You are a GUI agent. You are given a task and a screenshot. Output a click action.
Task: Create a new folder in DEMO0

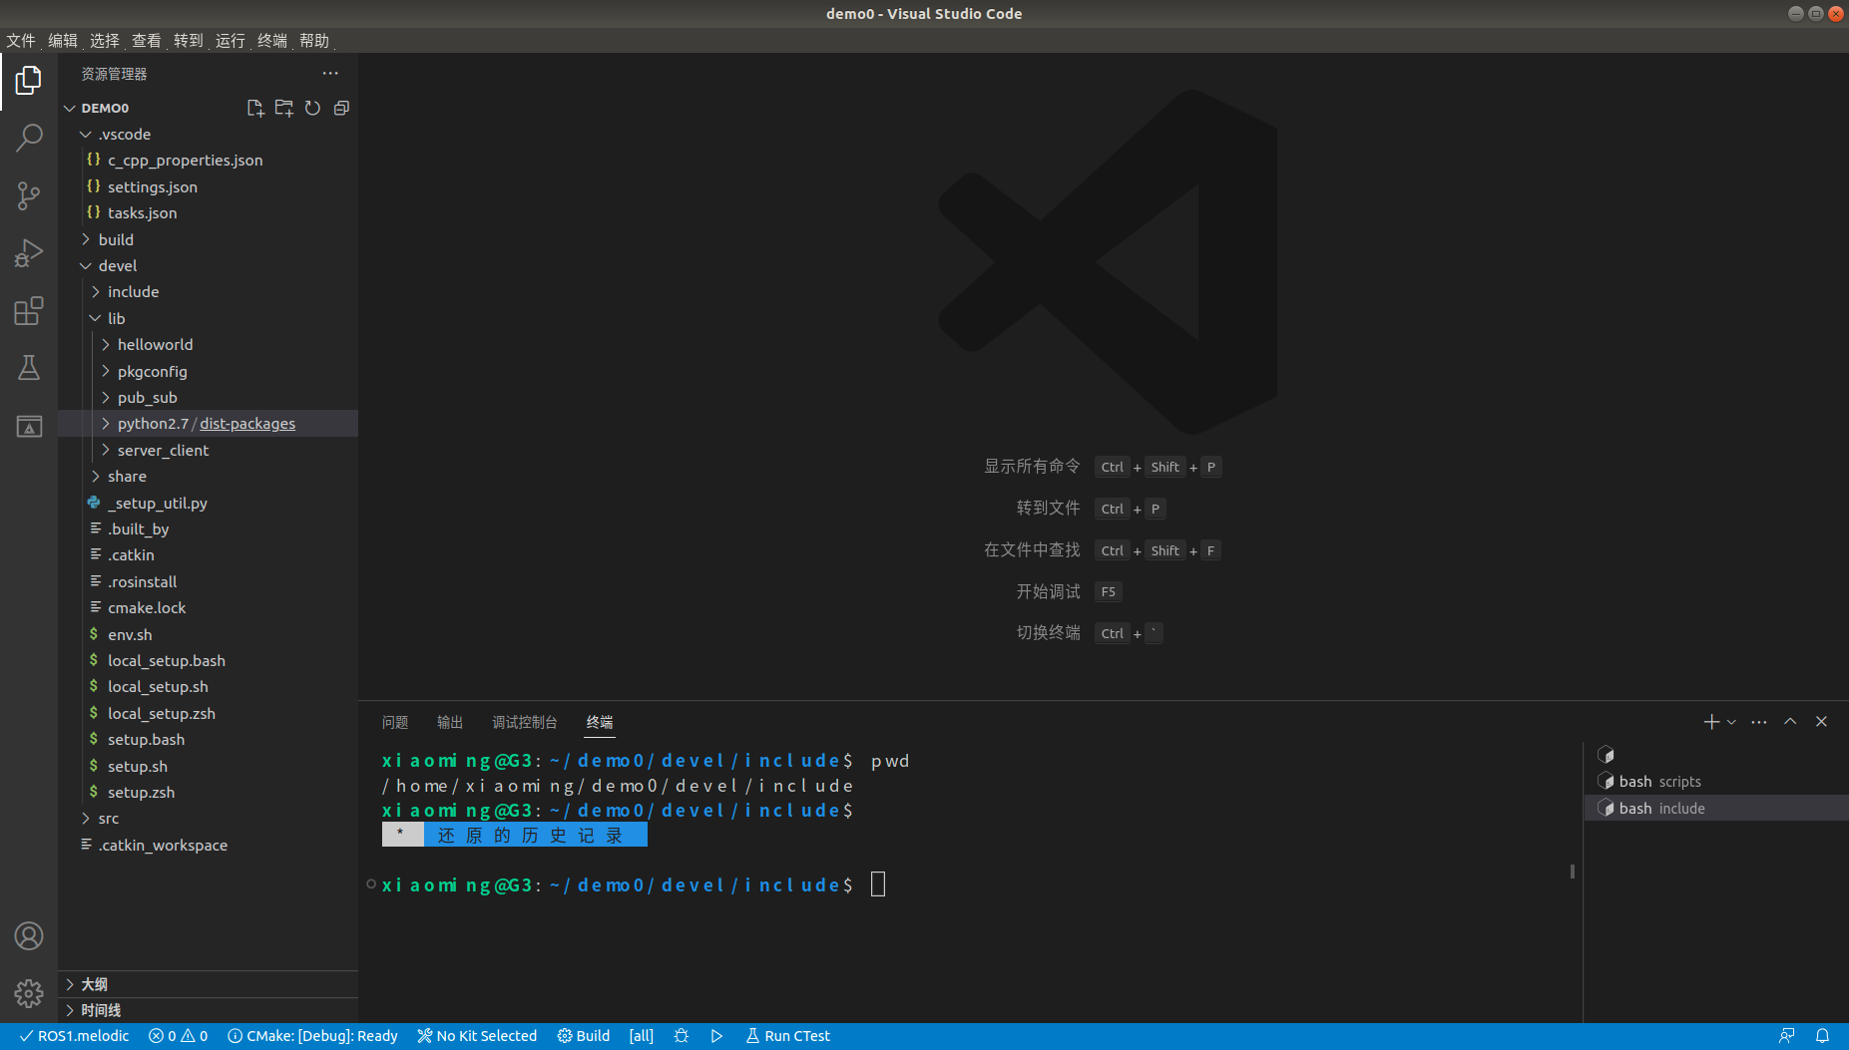[284, 108]
